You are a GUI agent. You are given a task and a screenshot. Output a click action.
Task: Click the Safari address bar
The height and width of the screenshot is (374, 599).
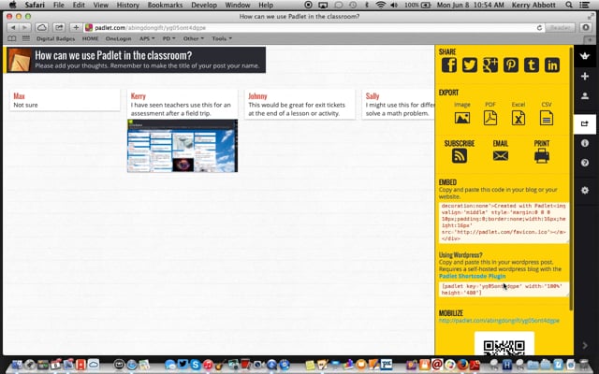310,27
